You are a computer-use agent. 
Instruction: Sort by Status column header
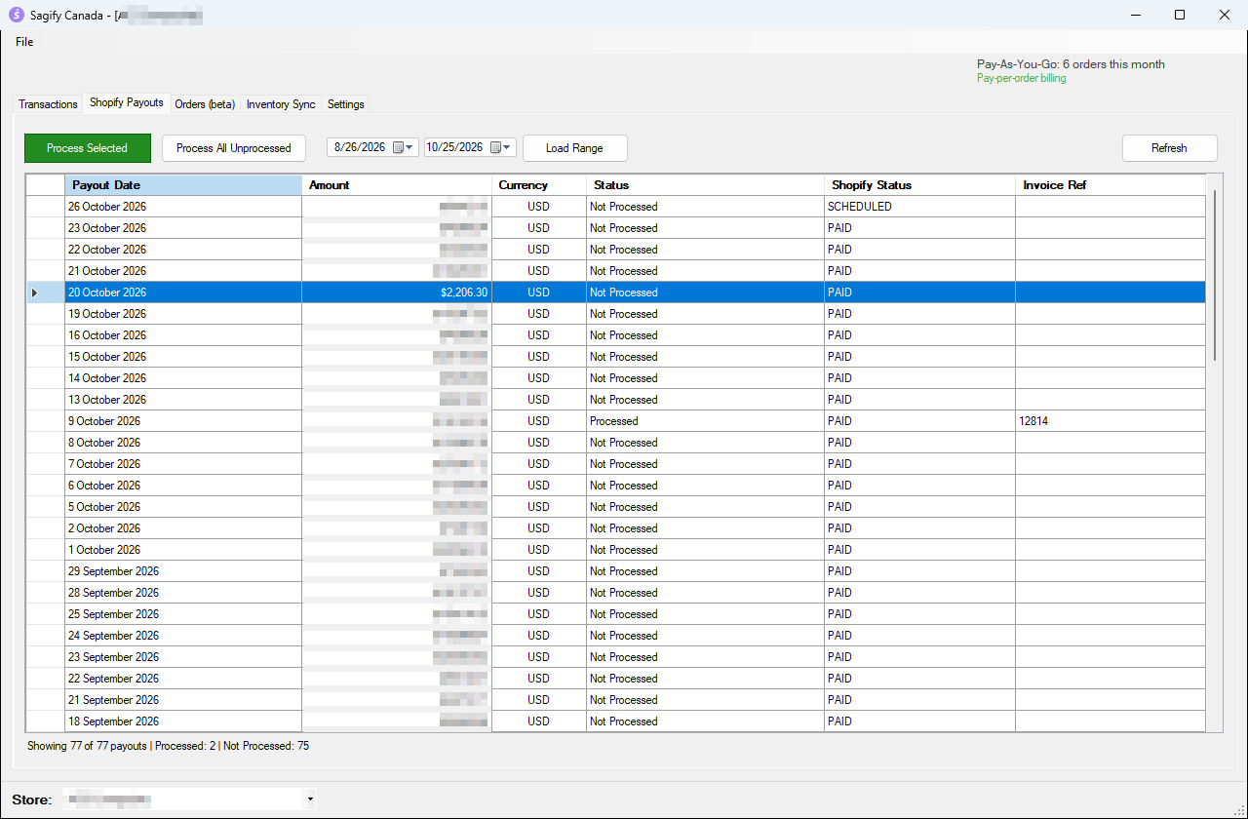705,185
